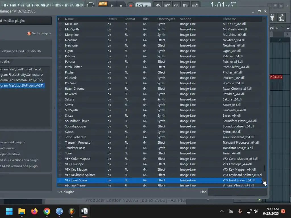Viewport: 291px width, 218px height.
Task: Open the TOOLS menu in FL Studio
Action: tap(69, 5)
